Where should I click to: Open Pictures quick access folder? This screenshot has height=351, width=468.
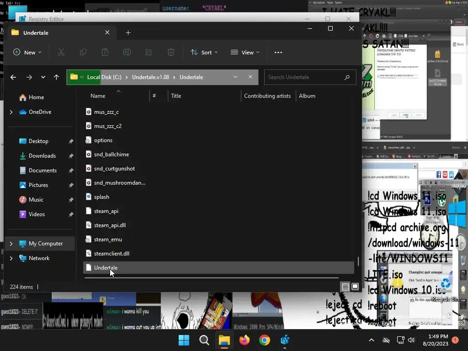pos(38,185)
